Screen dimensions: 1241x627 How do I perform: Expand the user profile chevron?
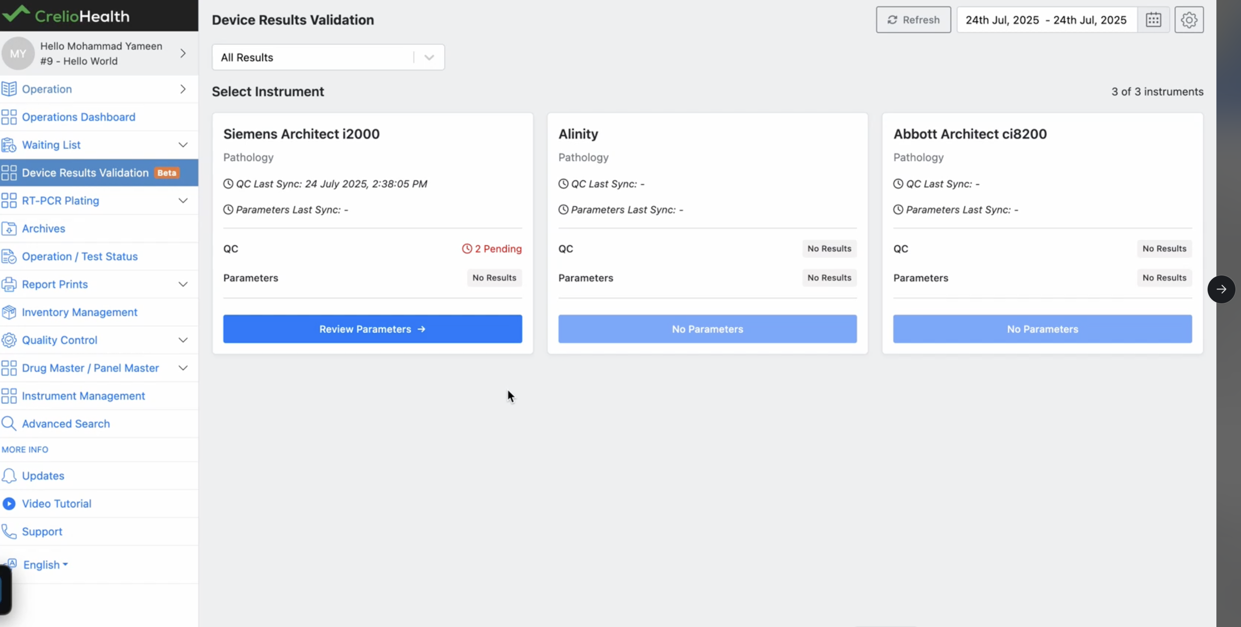pos(183,53)
